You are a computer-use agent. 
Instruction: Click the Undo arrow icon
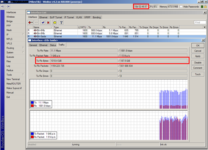pos(3,6)
